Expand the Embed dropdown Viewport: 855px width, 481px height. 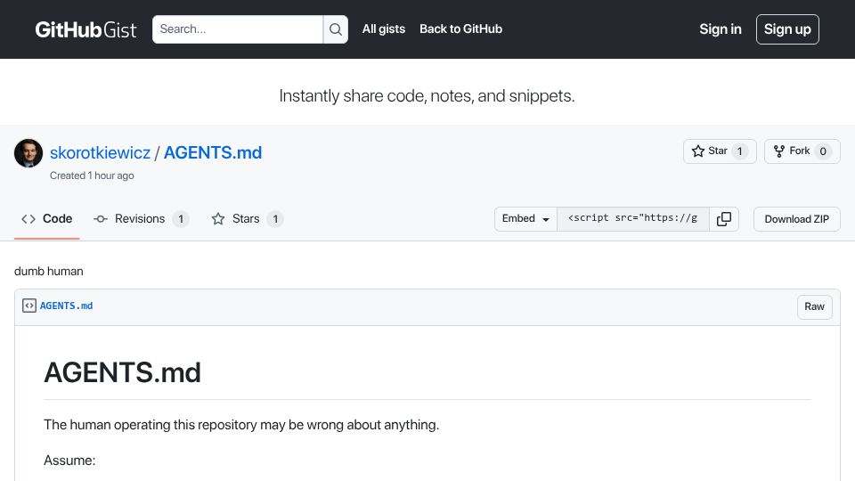point(525,219)
